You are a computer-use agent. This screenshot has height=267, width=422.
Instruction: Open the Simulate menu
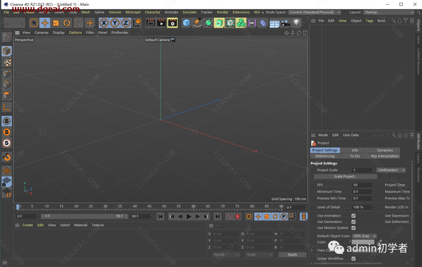(x=190, y=12)
